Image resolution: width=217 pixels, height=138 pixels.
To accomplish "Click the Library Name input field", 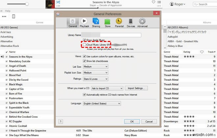I will (111, 35).
